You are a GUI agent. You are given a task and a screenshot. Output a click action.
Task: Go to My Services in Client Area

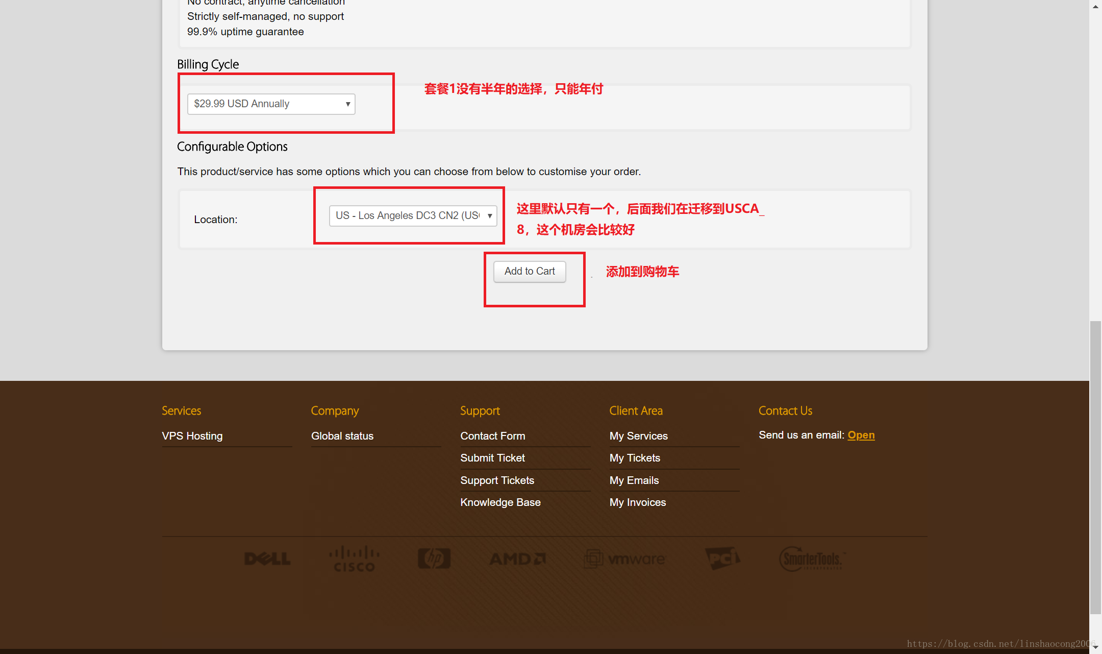click(638, 436)
